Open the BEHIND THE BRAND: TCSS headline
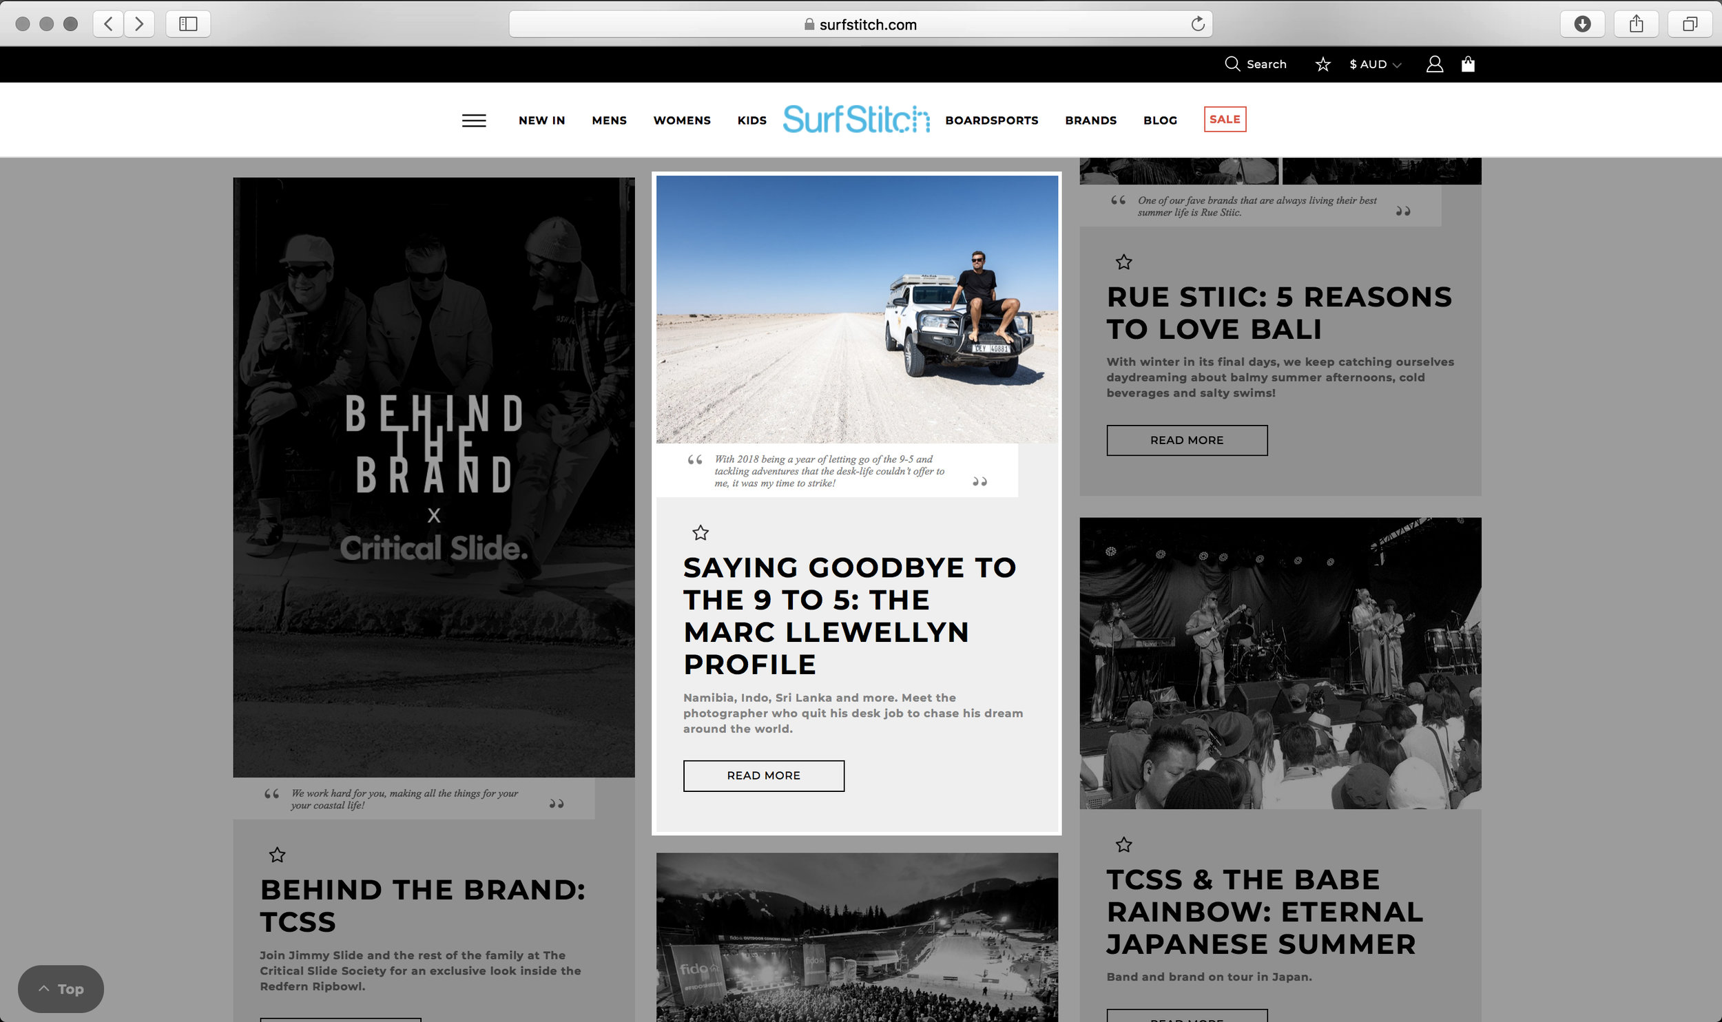The image size is (1722, 1022). [422, 906]
